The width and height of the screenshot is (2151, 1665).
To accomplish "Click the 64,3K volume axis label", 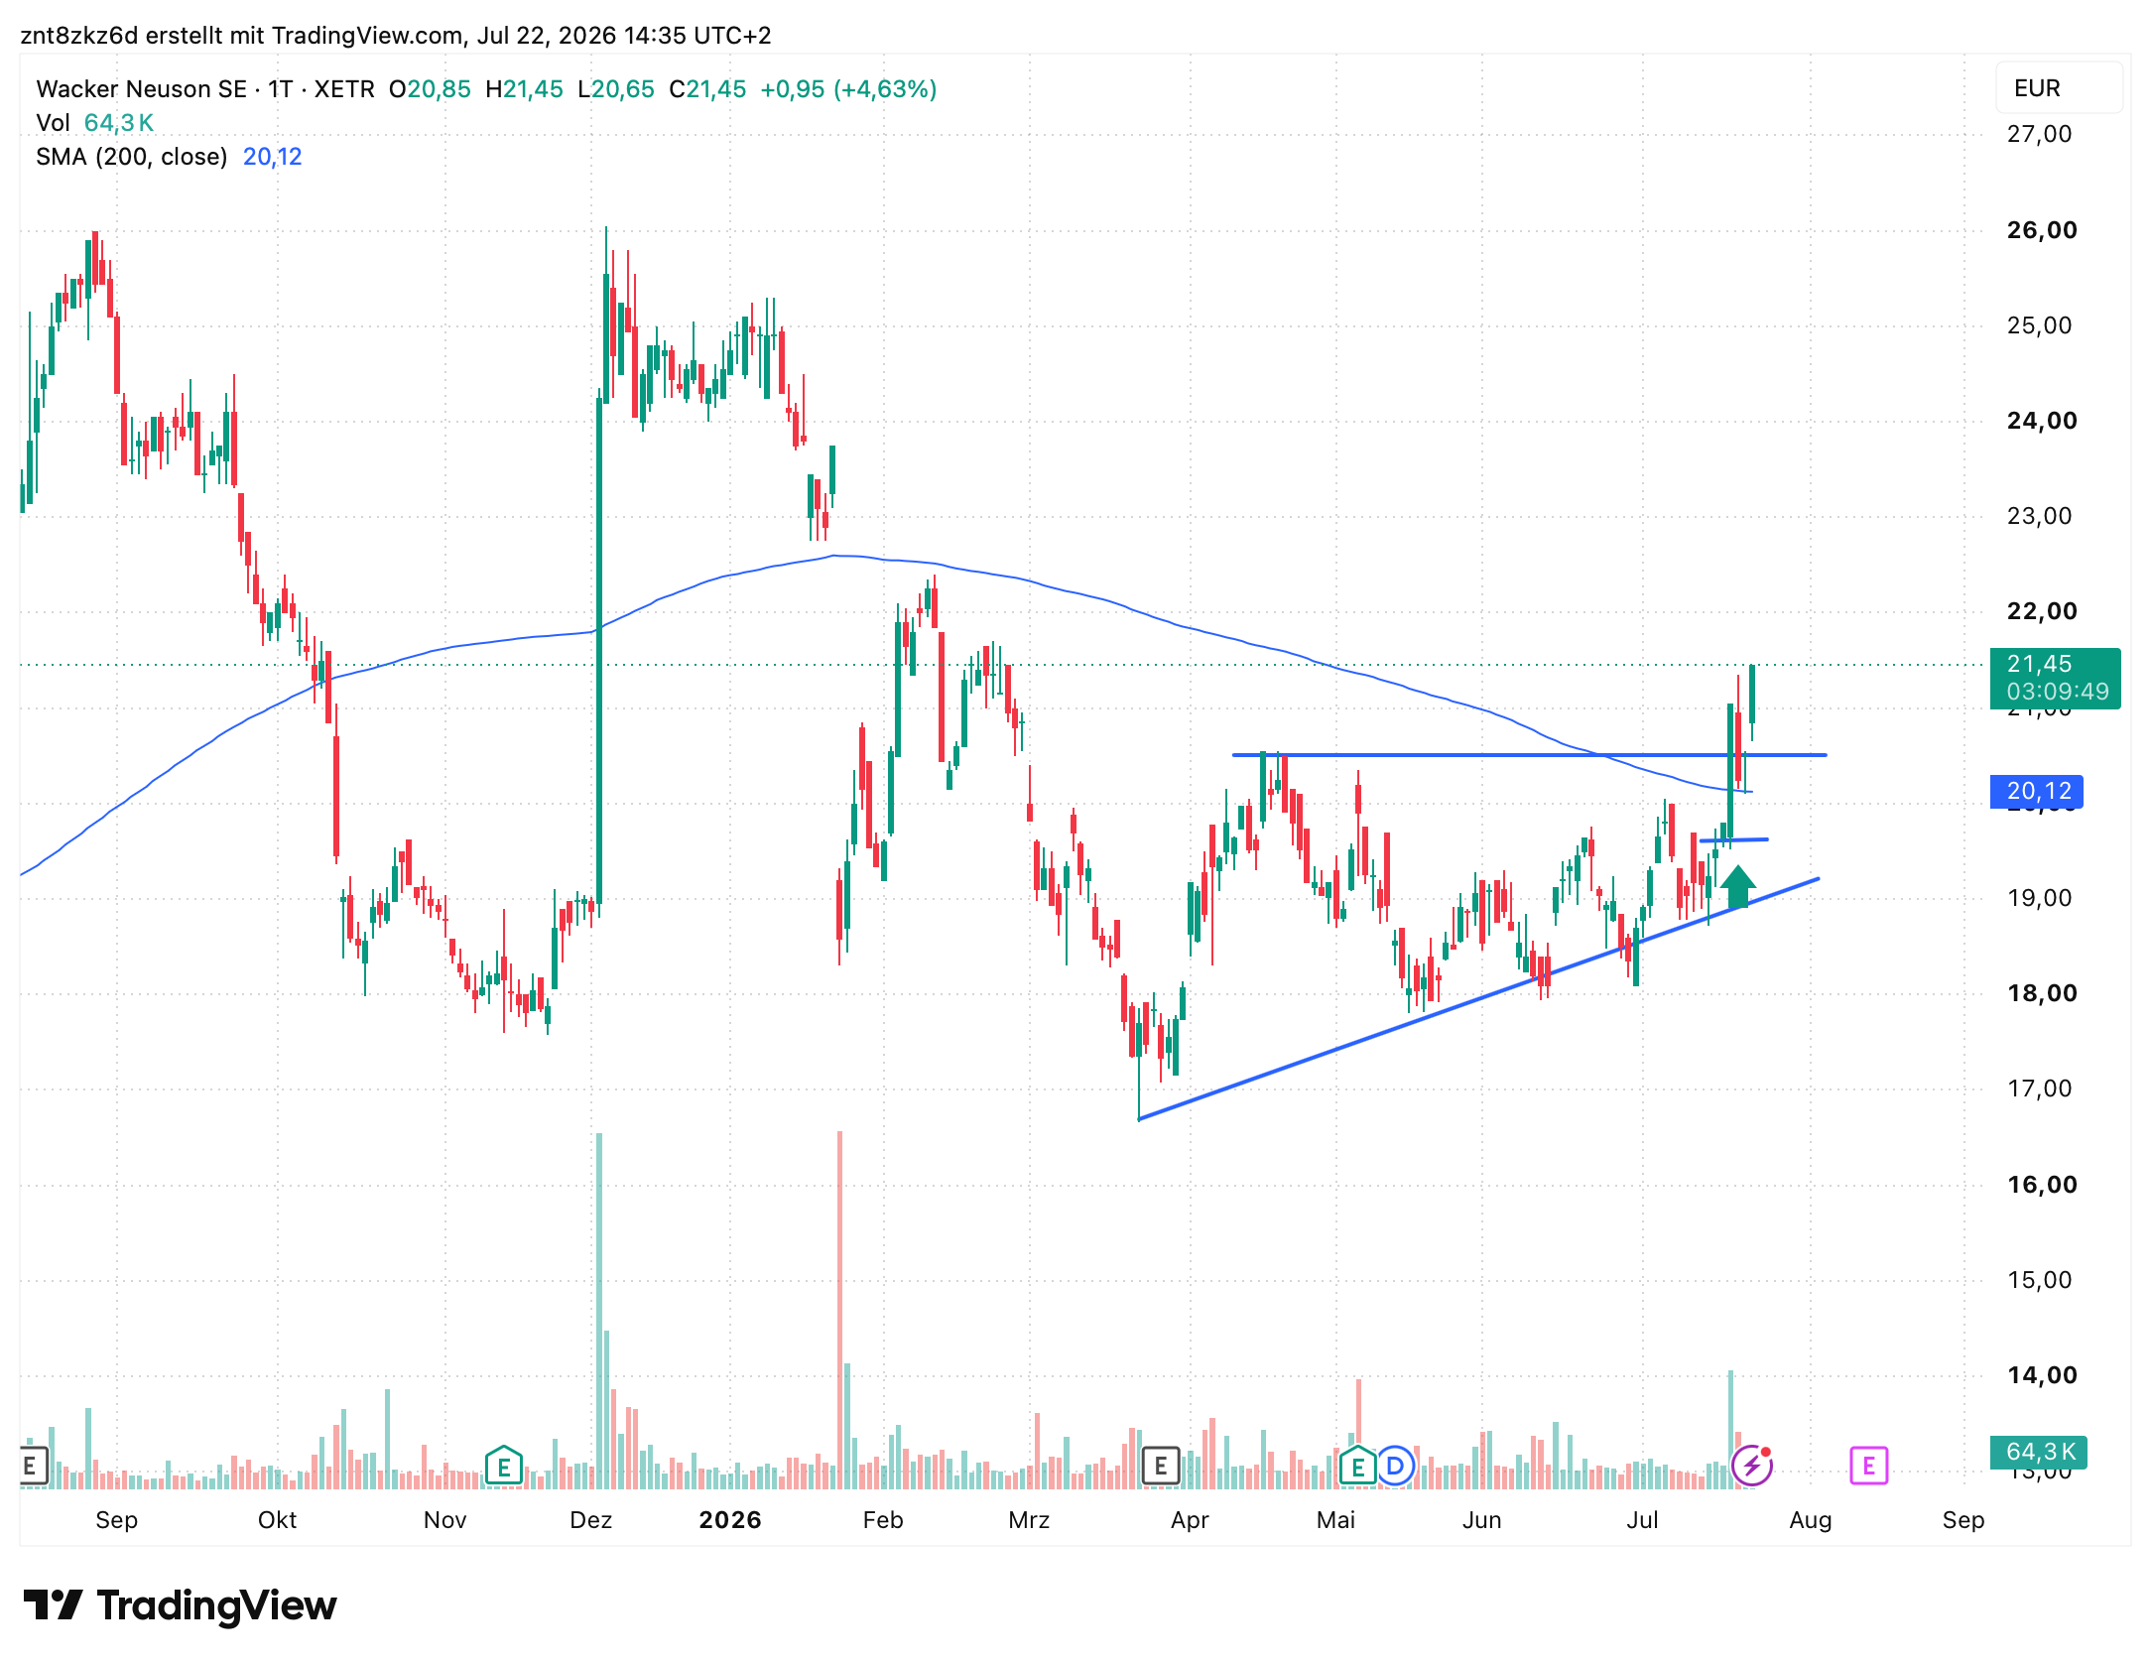I will pos(2039,1452).
